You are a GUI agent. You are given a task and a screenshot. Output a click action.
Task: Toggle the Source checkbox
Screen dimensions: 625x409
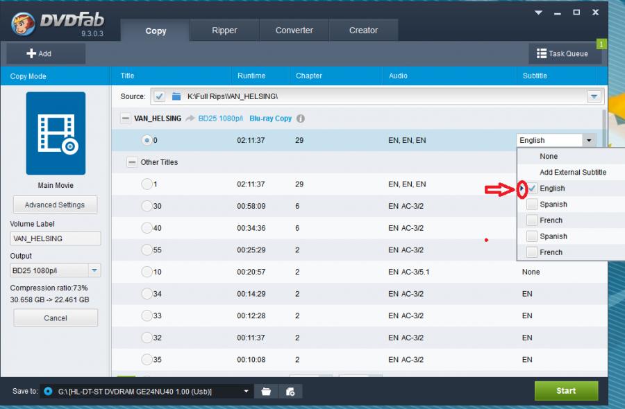[x=160, y=96]
